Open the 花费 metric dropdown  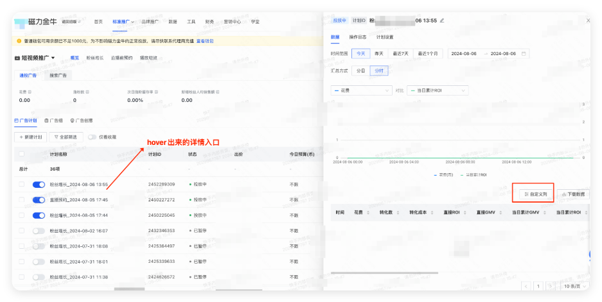point(361,90)
